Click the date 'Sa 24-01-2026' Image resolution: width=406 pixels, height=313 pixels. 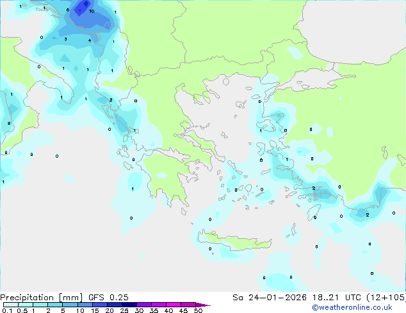(270, 298)
